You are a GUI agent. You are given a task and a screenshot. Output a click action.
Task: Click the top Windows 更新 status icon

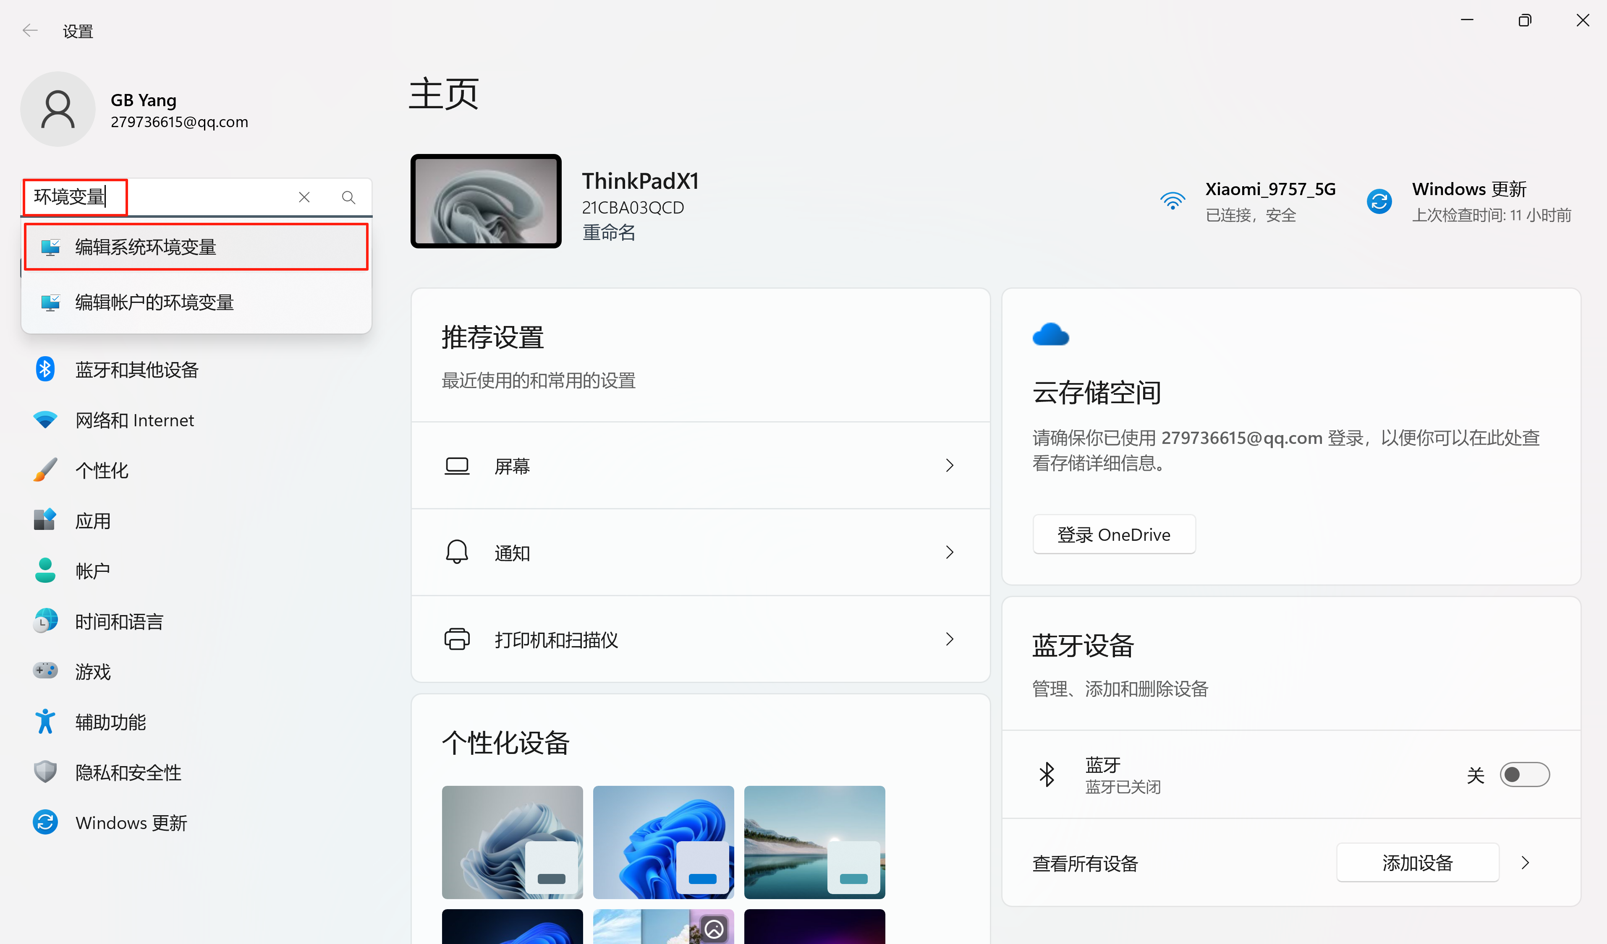tap(1379, 201)
